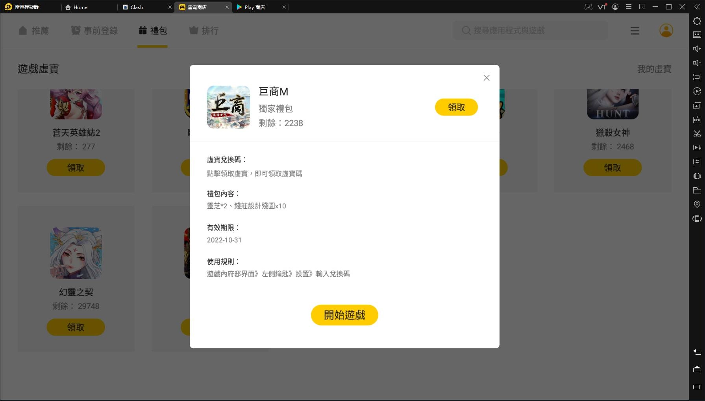Image resolution: width=705 pixels, height=401 pixels.
Task: Open the store hamburger menu
Action: [635, 31]
